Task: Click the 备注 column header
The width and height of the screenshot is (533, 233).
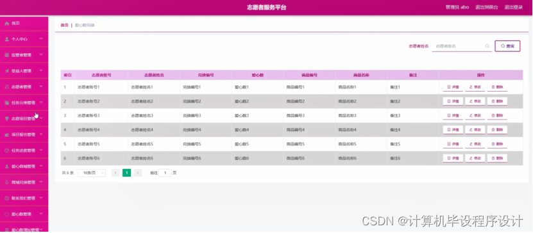Action: [413, 75]
